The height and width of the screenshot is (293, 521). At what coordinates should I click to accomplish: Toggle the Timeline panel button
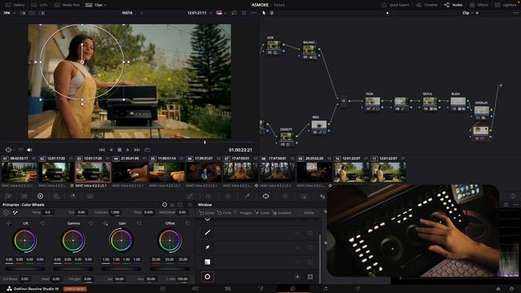[x=427, y=5]
